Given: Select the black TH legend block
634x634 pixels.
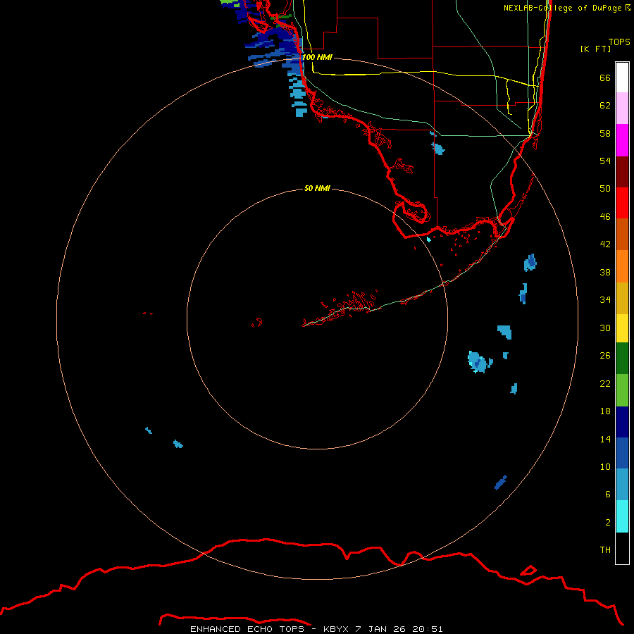Looking at the screenshot, I should [x=622, y=548].
